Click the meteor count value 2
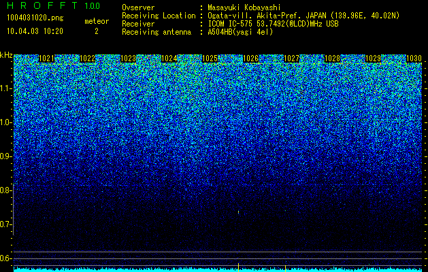The height and width of the screenshot is (272, 428). click(x=97, y=31)
